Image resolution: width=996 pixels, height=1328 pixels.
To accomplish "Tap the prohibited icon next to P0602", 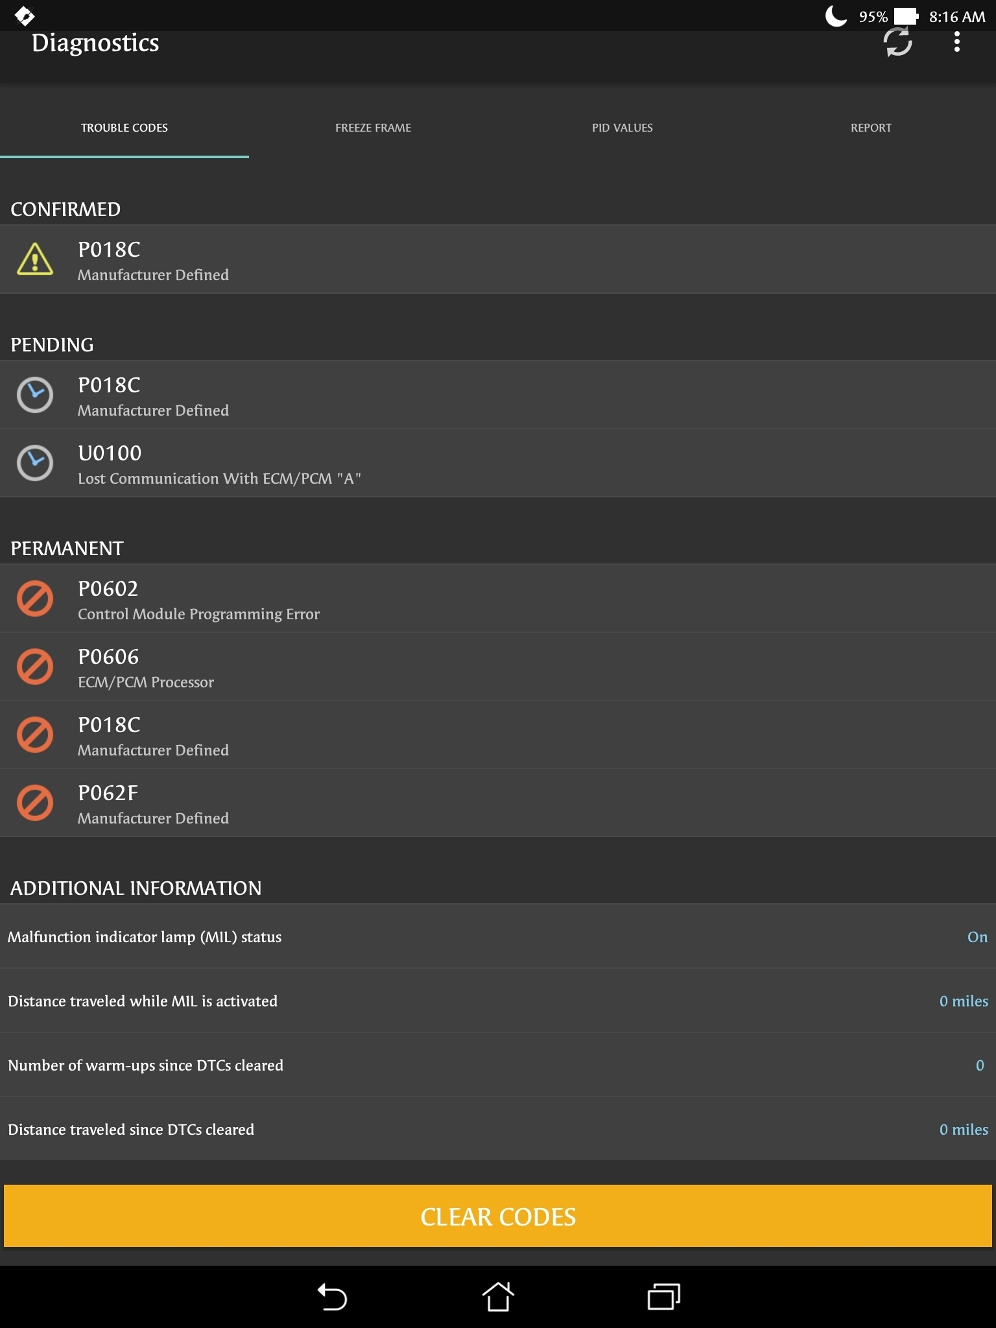I will click(35, 599).
